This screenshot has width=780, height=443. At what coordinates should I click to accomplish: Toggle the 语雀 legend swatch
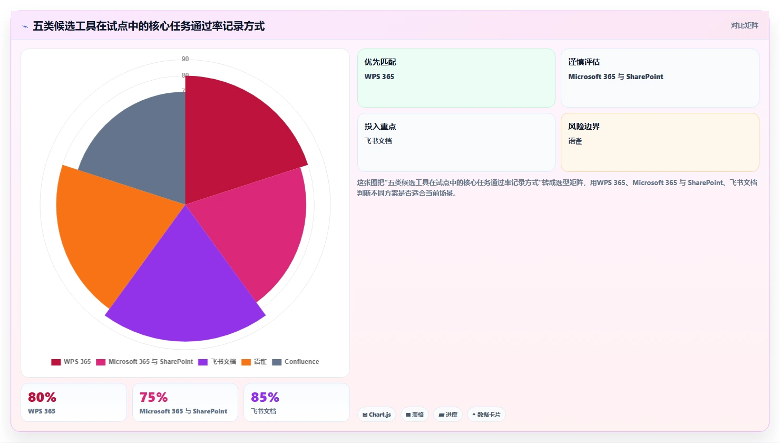pyautogui.click(x=246, y=362)
